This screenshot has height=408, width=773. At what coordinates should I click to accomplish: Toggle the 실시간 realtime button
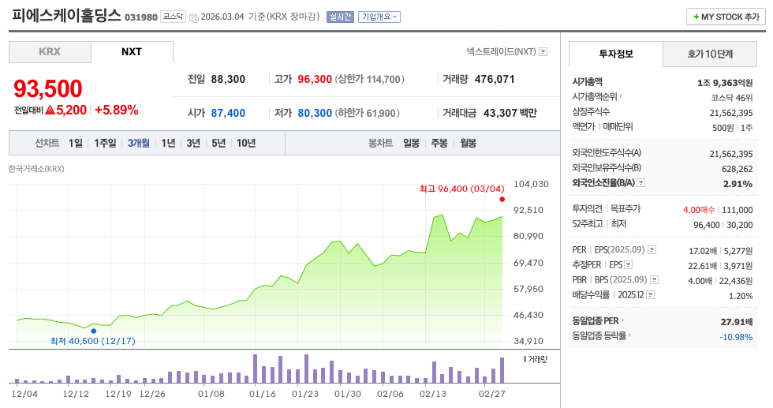tap(340, 17)
